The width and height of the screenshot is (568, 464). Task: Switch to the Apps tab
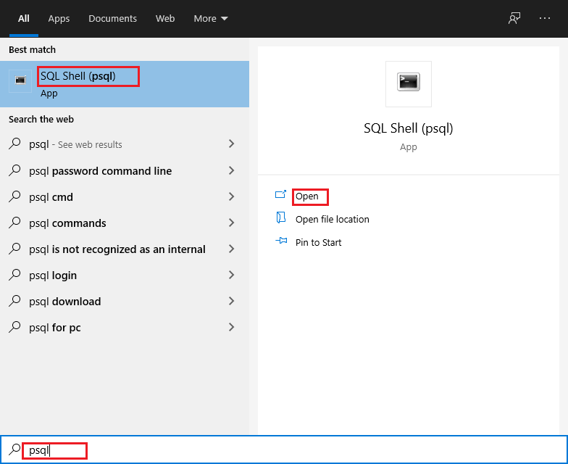(59, 19)
